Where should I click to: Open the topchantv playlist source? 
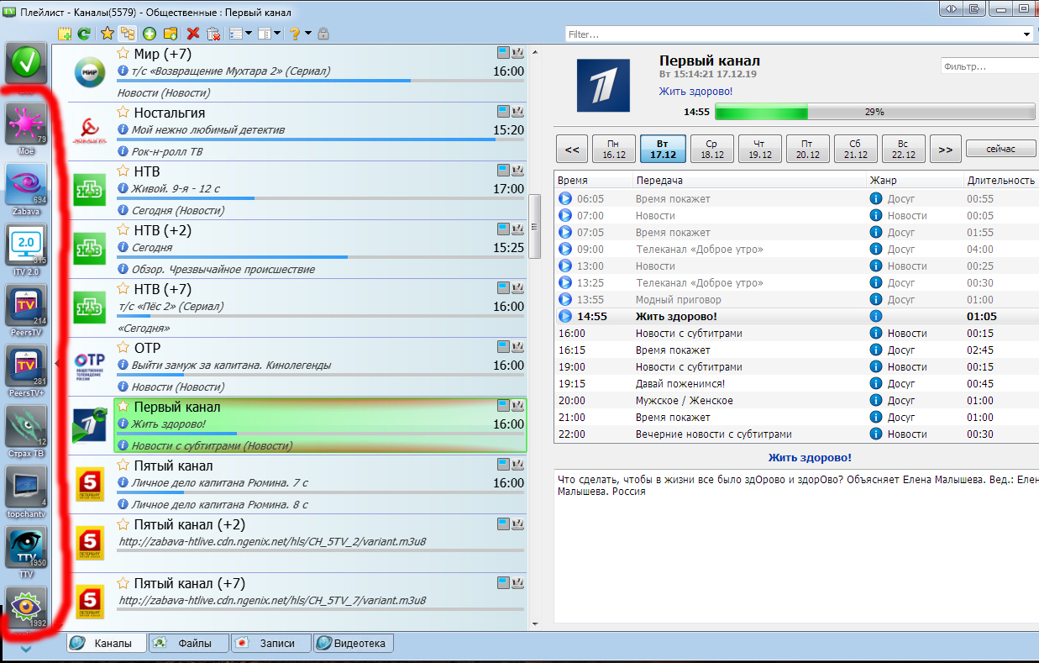[26, 489]
